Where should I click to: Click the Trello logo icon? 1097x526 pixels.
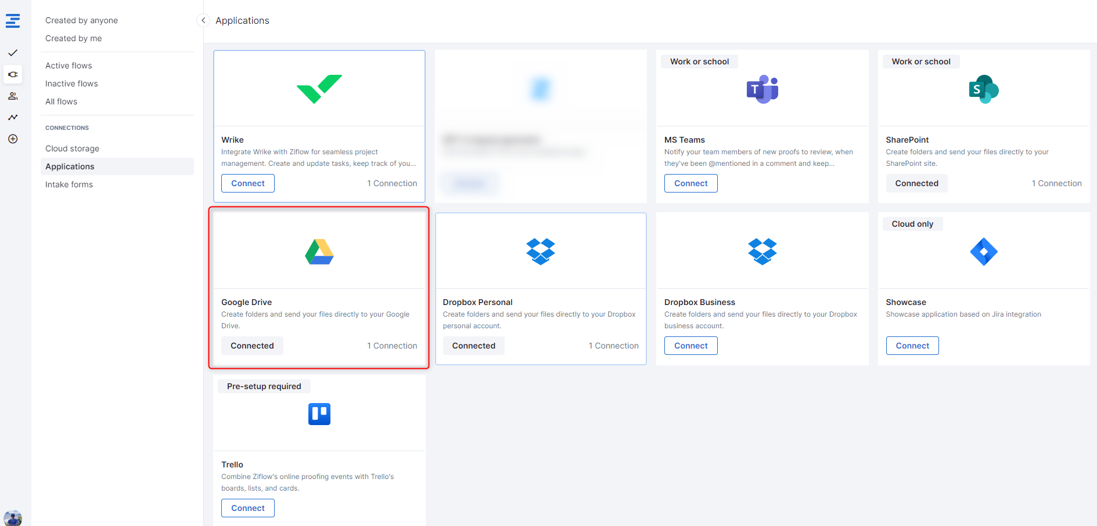(x=319, y=414)
